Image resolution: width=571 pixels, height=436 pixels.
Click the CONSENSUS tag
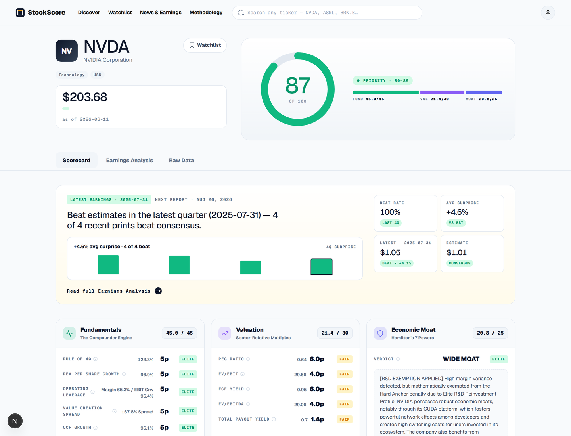[x=460, y=263]
